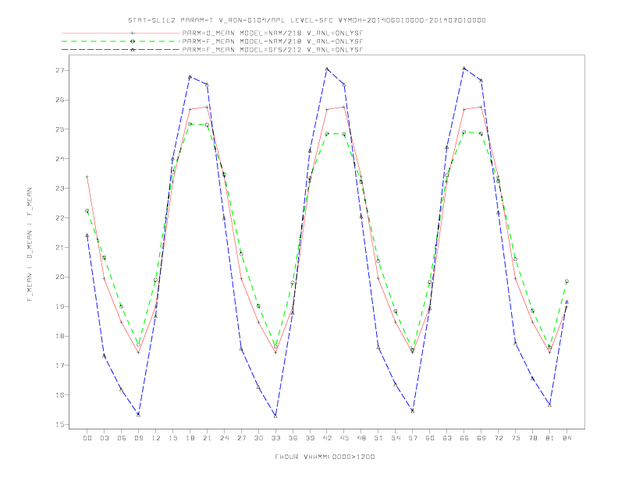Click x-axis tick label 66
Image resolution: width=618 pixels, height=477 pixels.
click(x=464, y=438)
